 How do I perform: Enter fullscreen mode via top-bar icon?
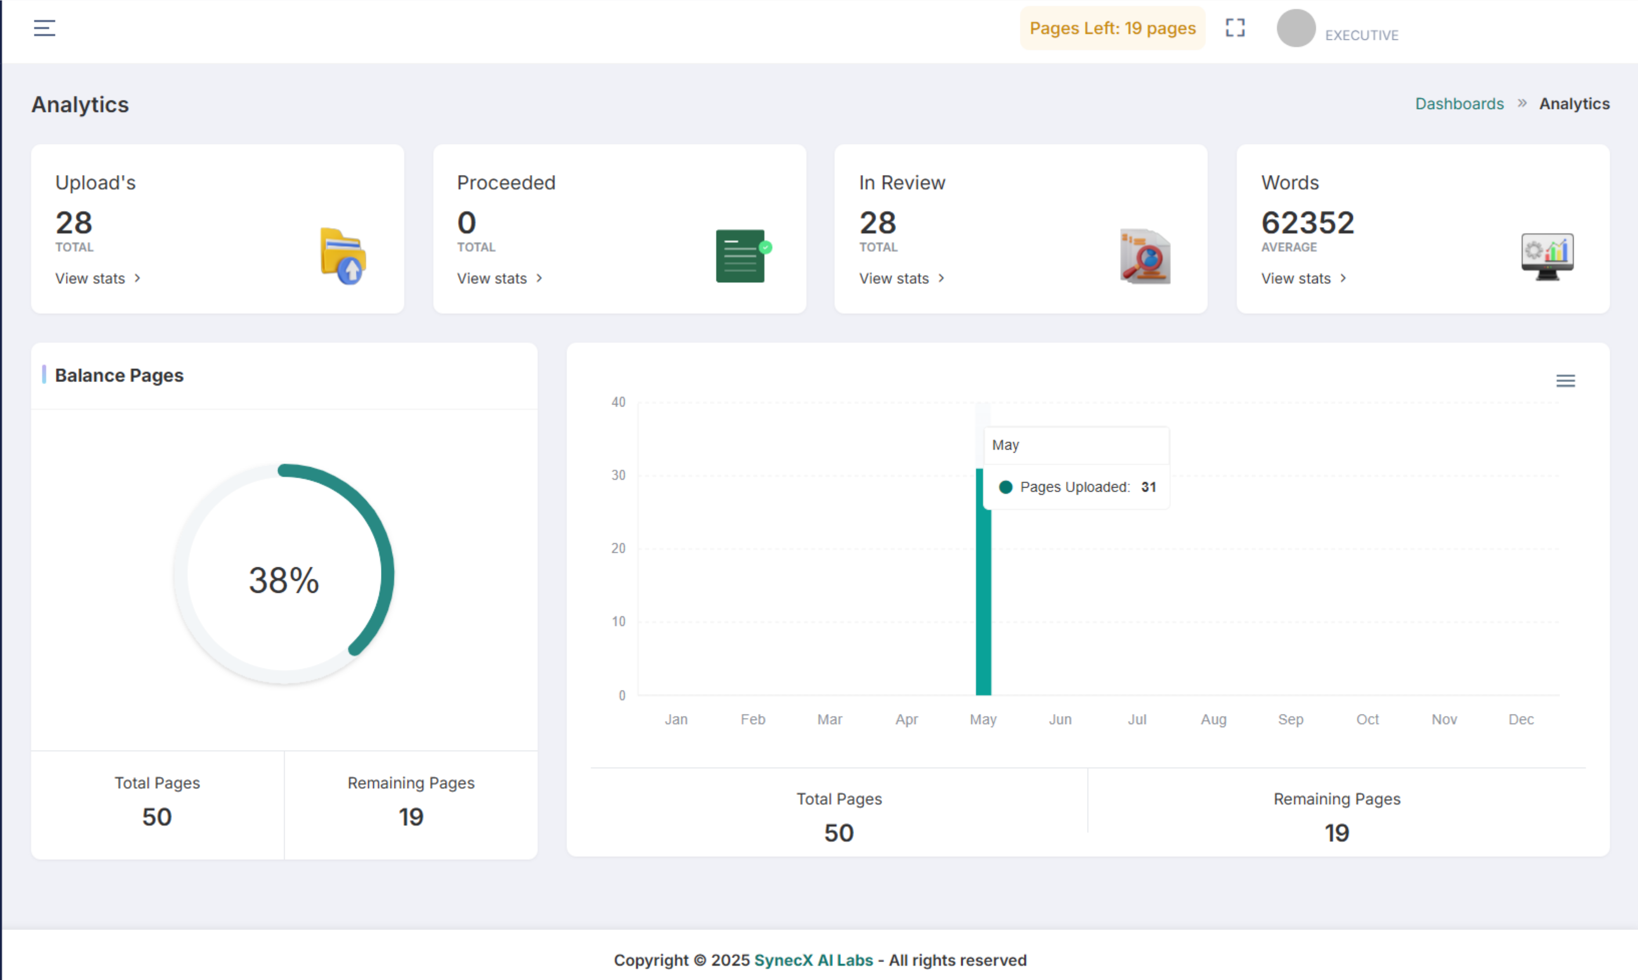(1234, 28)
